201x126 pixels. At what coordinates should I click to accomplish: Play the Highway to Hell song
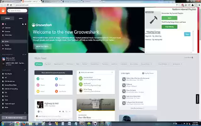tap(40, 112)
